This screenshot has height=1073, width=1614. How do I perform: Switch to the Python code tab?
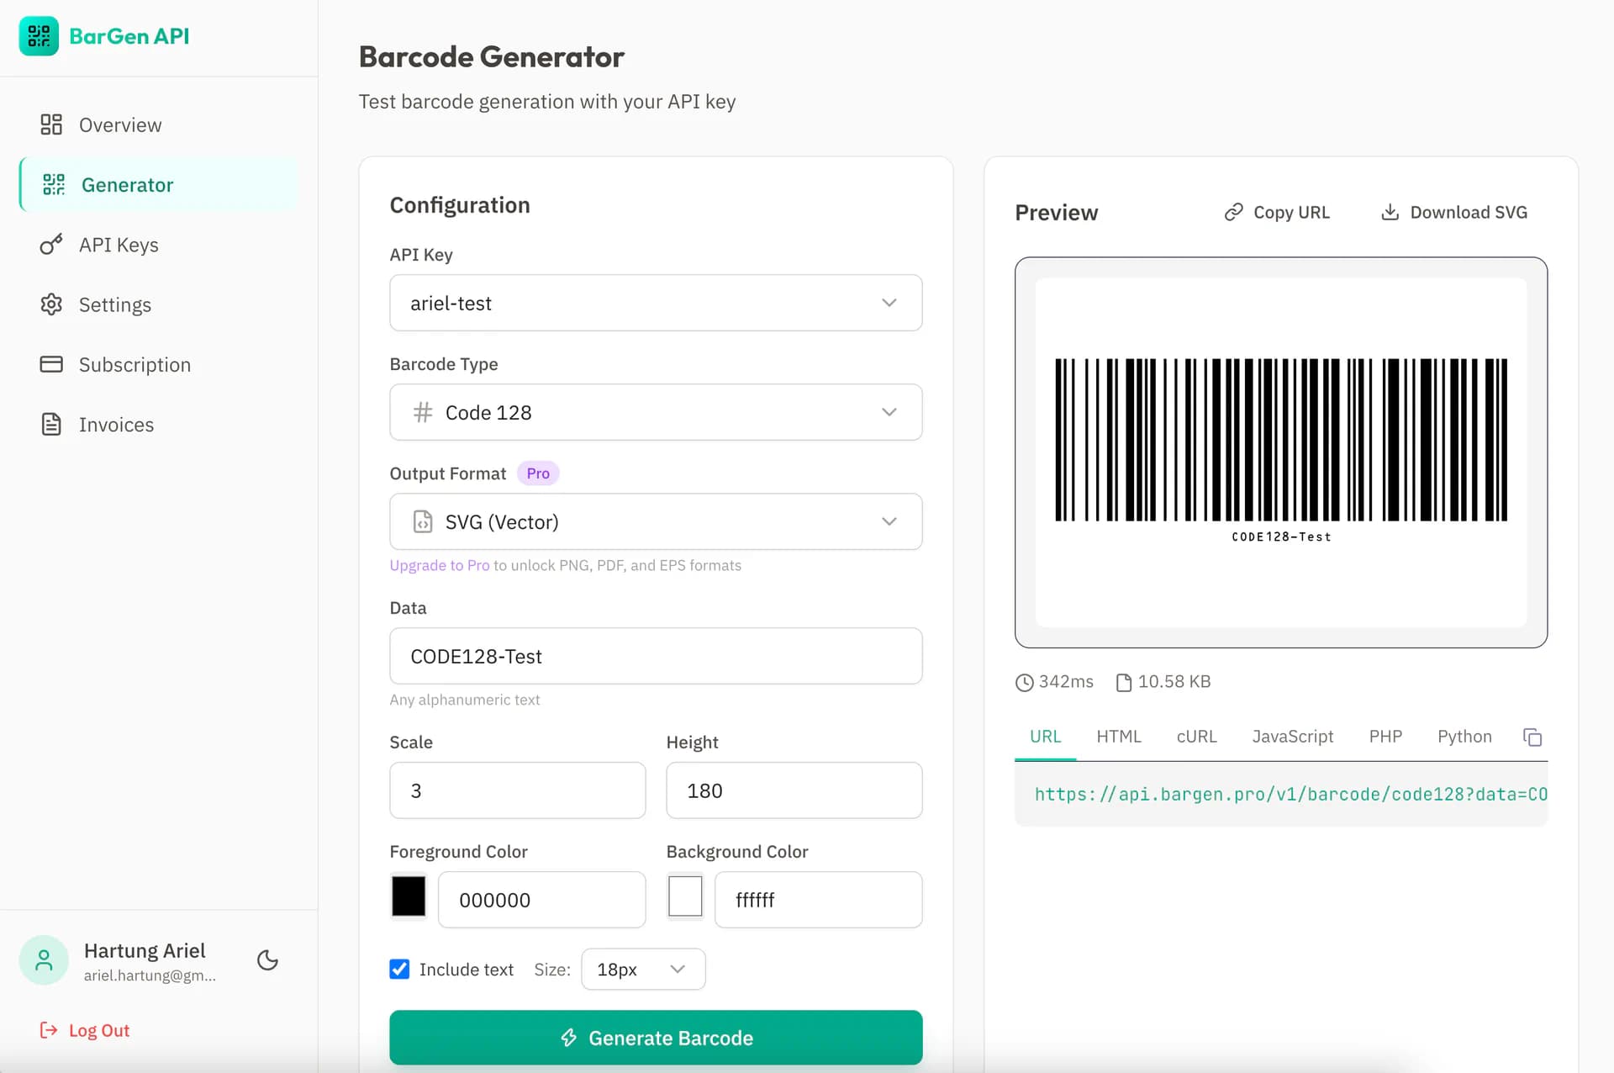[1464, 737]
